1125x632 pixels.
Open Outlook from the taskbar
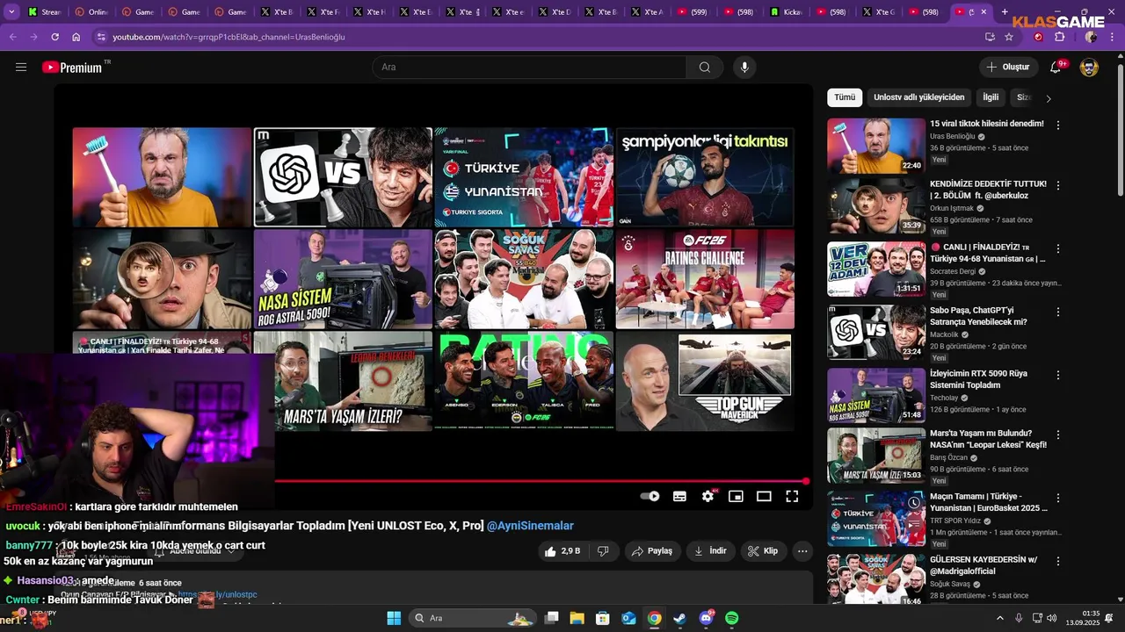pos(628,618)
